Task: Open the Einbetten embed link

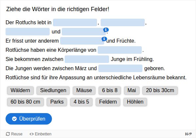Action: (x=41, y=134)
